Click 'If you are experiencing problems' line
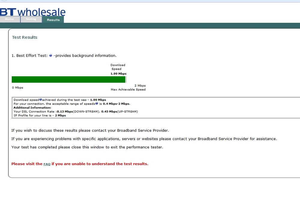This screenshot has height=213, width=300. (144, 139)
